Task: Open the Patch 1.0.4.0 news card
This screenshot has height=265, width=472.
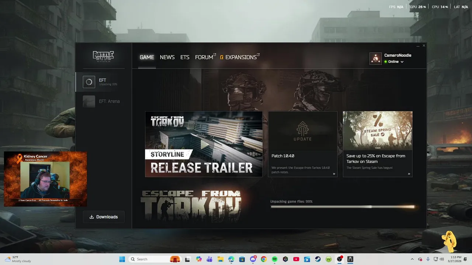Action: click(302, 144)
